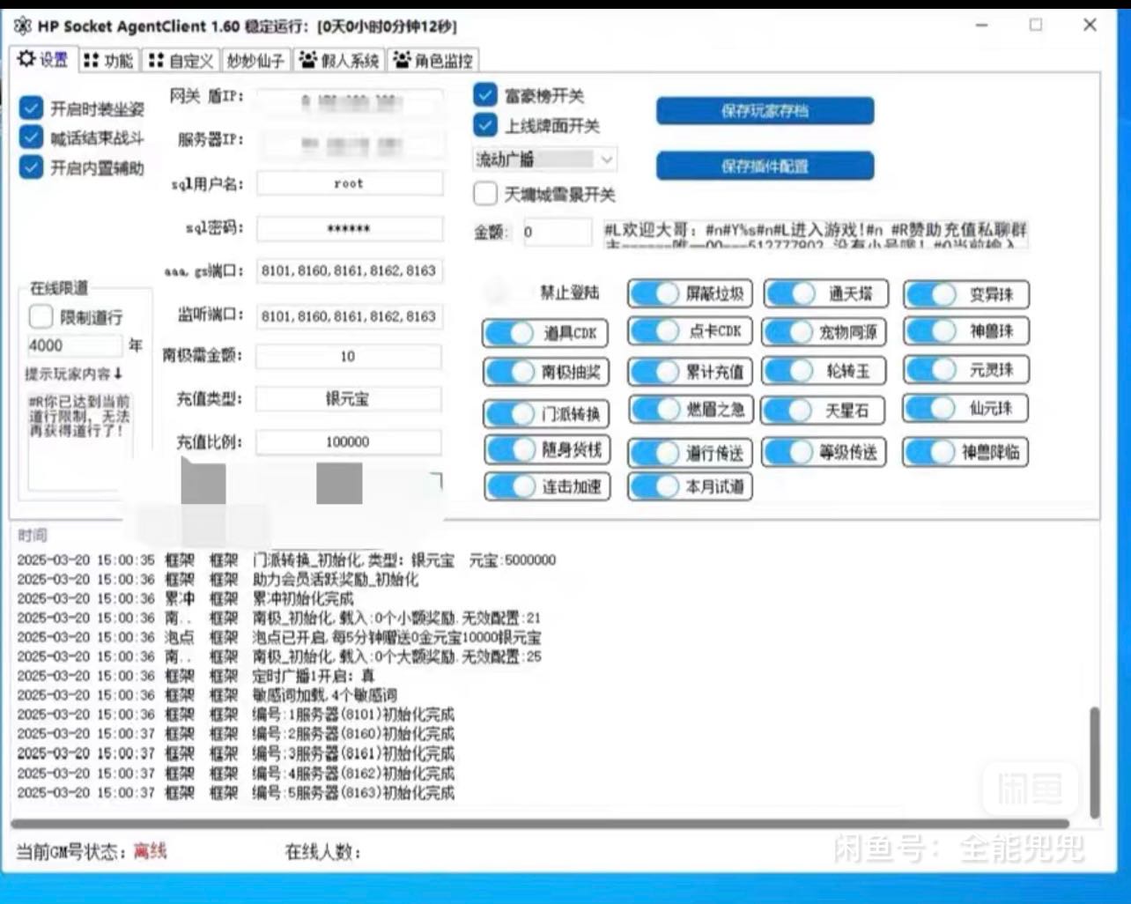This screenshot has height=904, width=1131.
Task: Go to the 角色监控 tab
Action: pyautogui.click(x=433, y=60)
